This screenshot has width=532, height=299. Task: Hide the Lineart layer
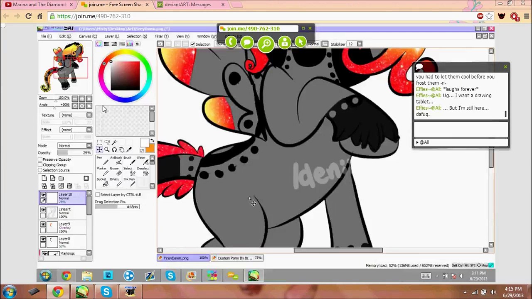point(43,210)
